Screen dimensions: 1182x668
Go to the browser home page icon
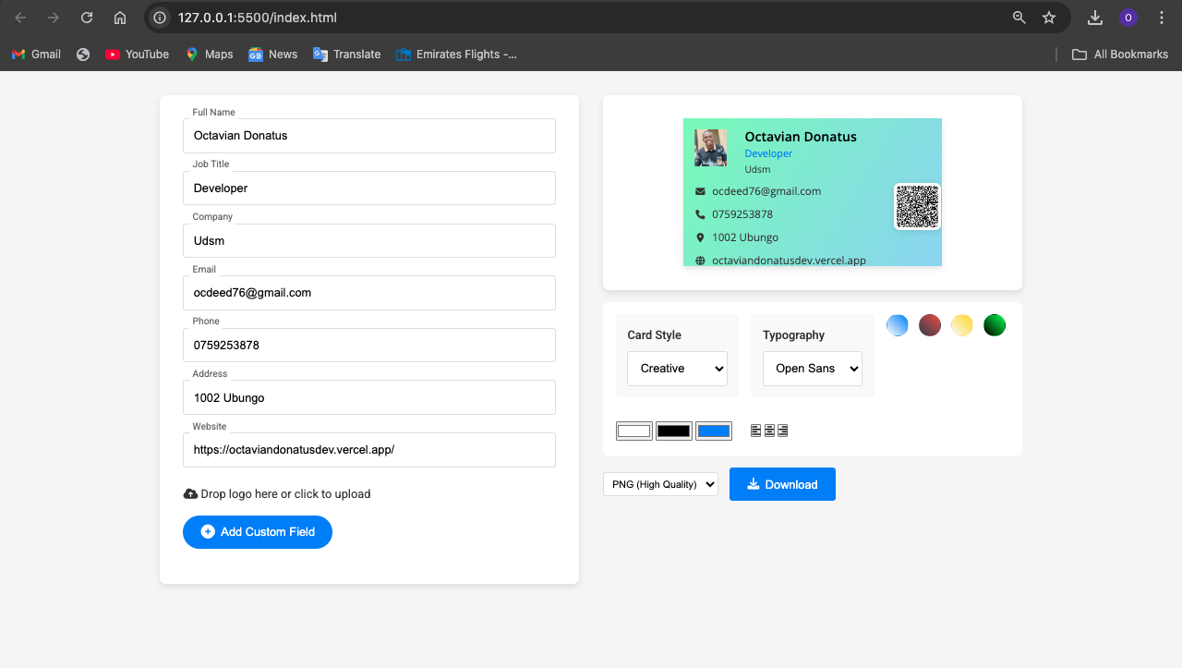(x=120, y=18)
